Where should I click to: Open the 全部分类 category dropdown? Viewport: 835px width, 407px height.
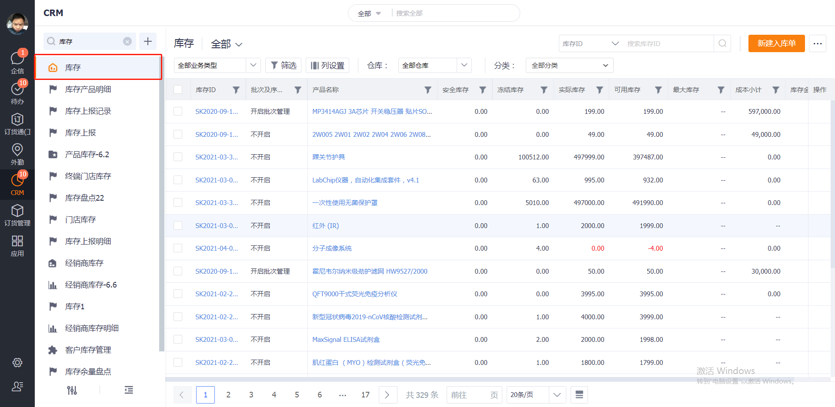pos(569,65)
